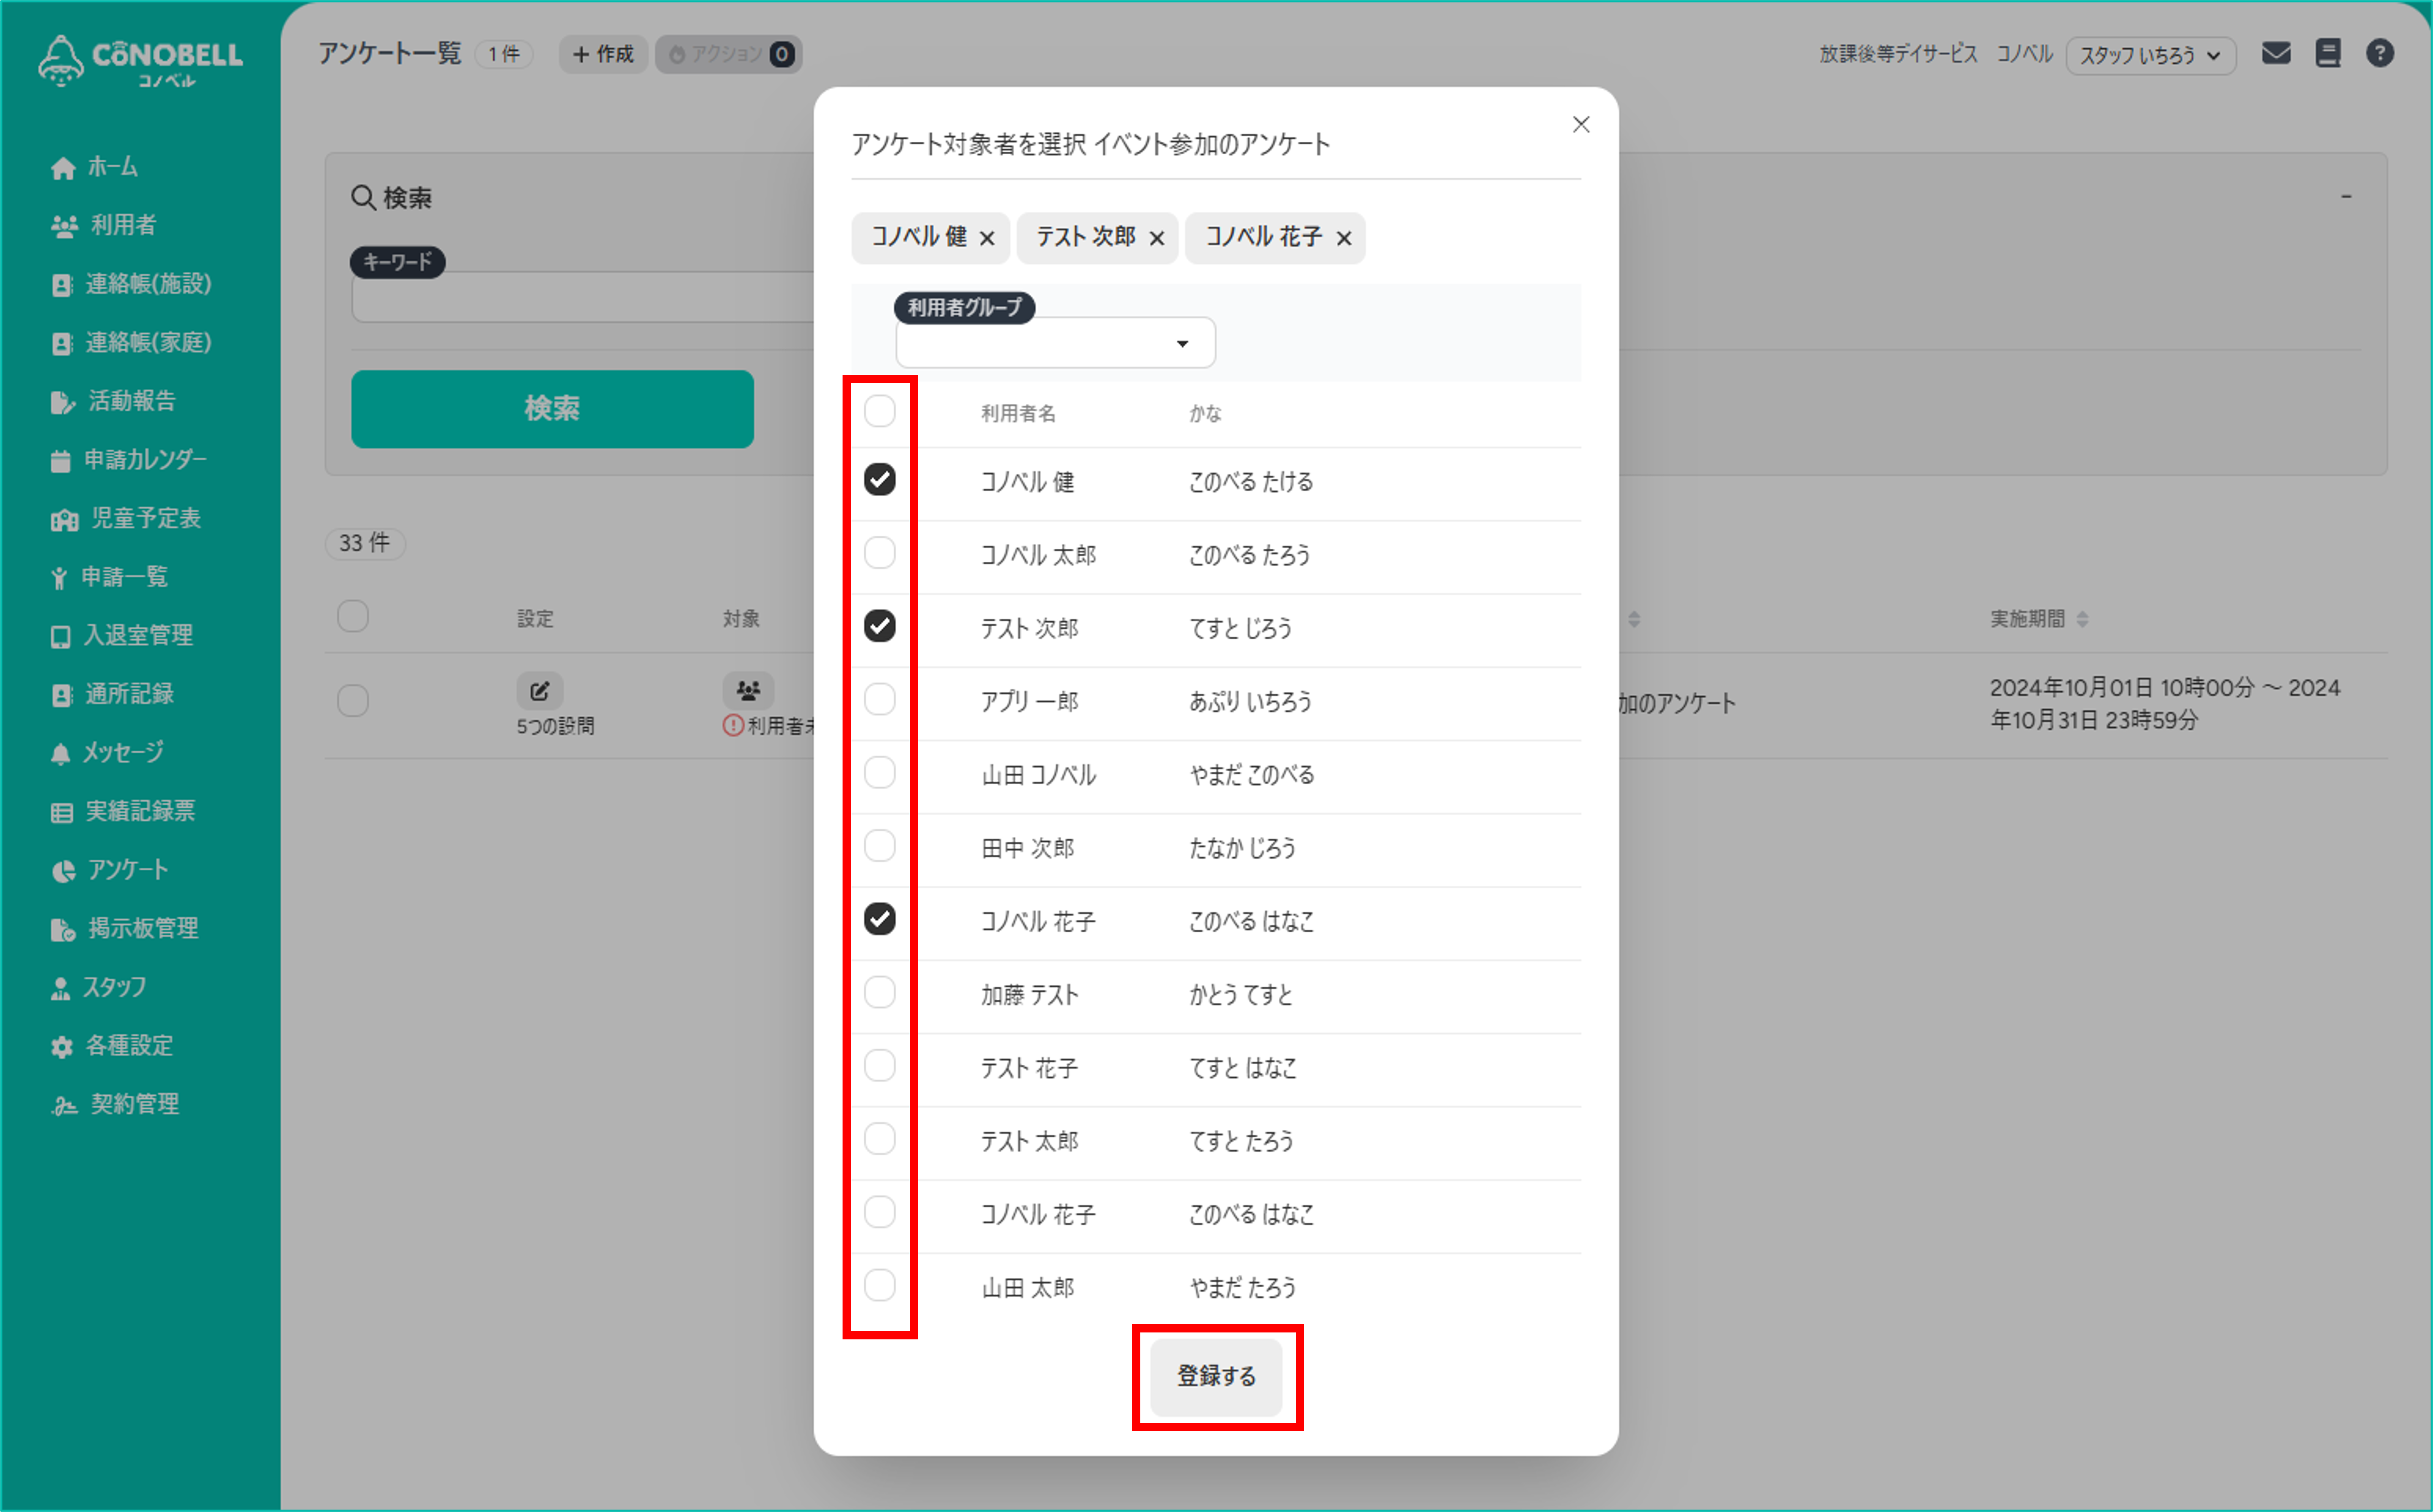Click 登録する button
This screenshot has height=1512, width=2433.
1216,1377
